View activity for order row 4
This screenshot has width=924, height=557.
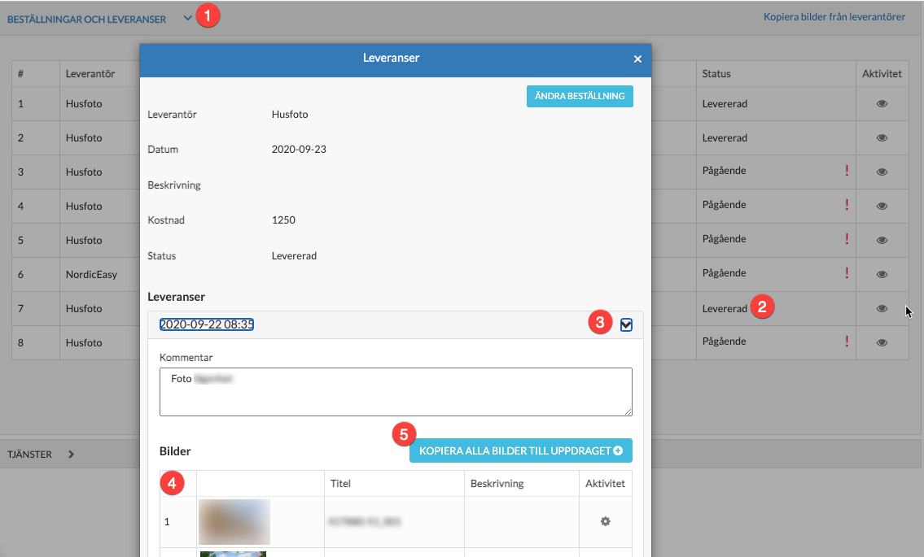pos(882,206)
